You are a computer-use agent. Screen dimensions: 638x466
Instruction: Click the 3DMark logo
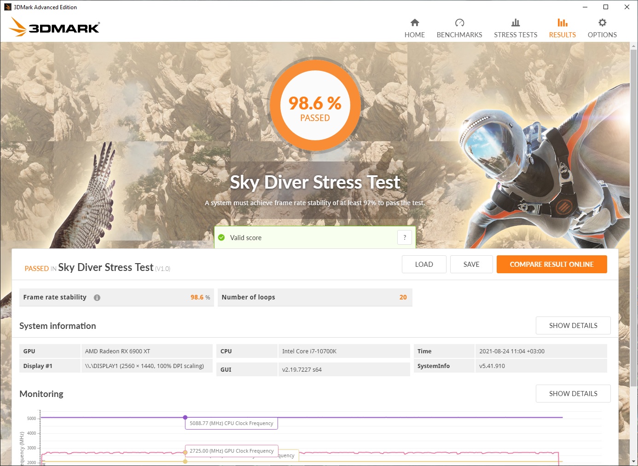click(54, 27)
